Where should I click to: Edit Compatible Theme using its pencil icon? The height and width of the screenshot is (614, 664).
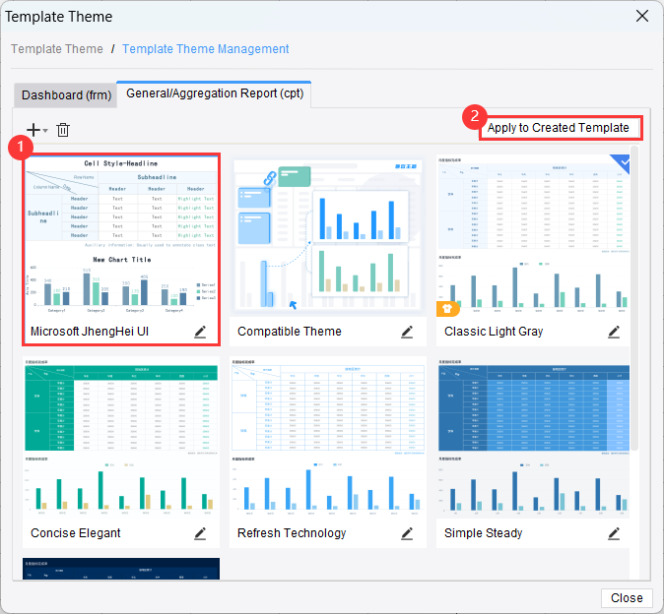click(407, 332)
